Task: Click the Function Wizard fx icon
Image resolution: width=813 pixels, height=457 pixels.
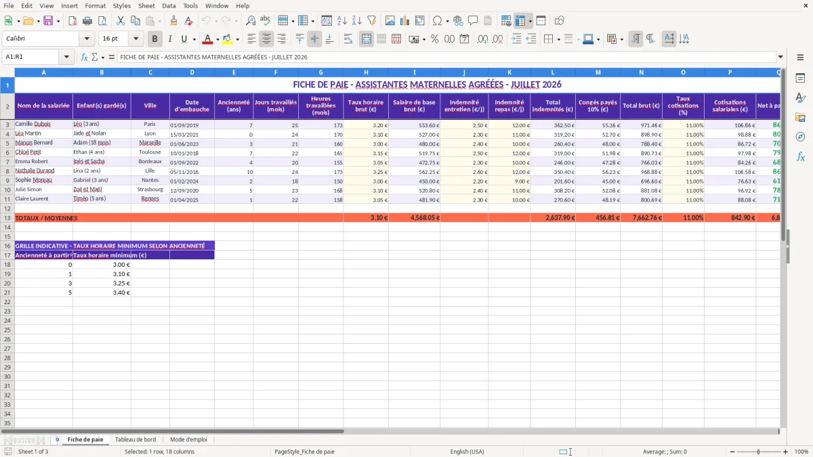Action: 85,57
